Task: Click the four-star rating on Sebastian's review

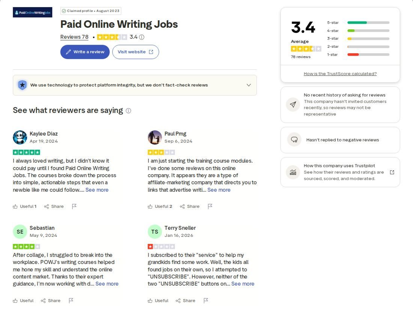Action: pyautogui.click(x=26, y=247)
